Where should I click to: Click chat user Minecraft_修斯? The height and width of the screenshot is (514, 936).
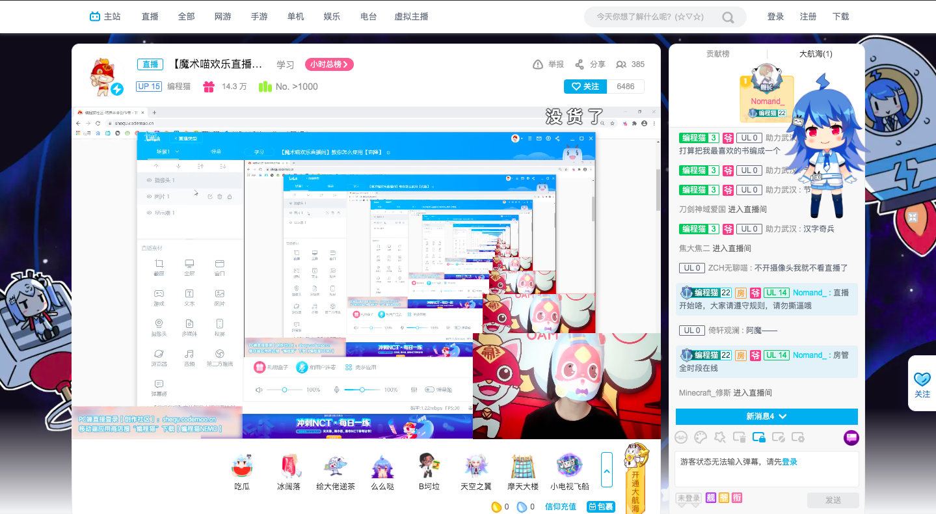(x=705, y=393)
